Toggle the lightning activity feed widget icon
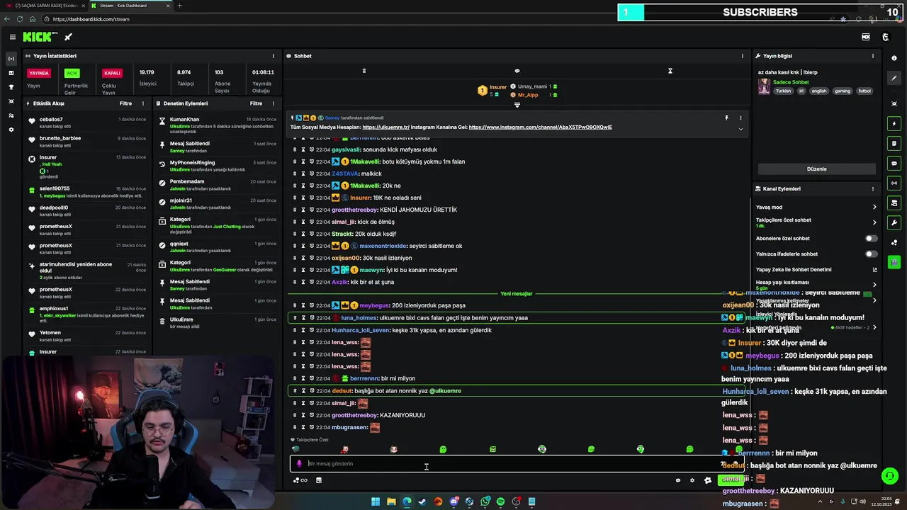 pyautogui.click(x=894, y=124)
